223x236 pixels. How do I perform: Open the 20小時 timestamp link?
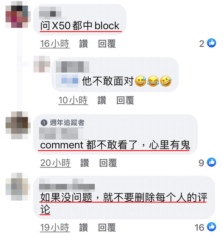(x=55, y=163)
